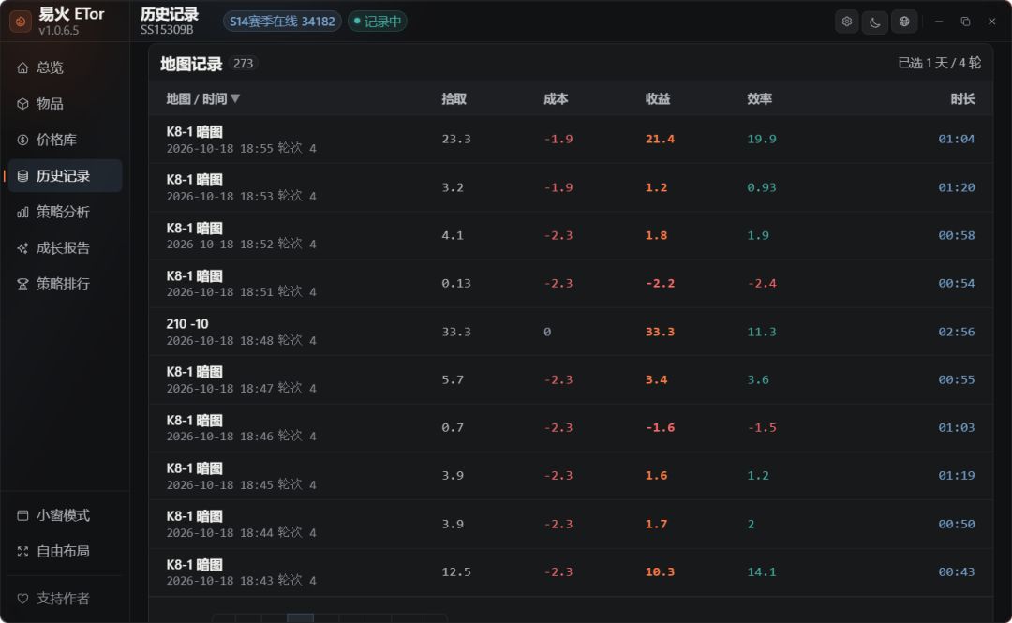
Task: Click the 3.6 efficiency value
Action: [758, 379]
